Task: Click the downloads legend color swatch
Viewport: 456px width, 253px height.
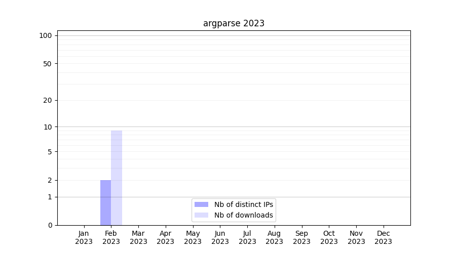Action: click(201, 215)
